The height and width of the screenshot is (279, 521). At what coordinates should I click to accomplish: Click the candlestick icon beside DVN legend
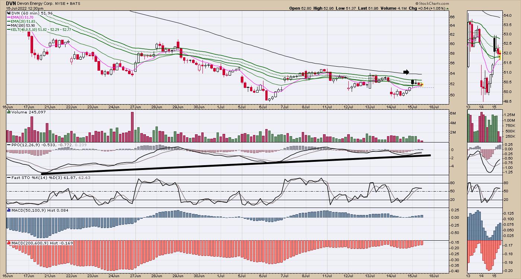(x=9, y=13)
